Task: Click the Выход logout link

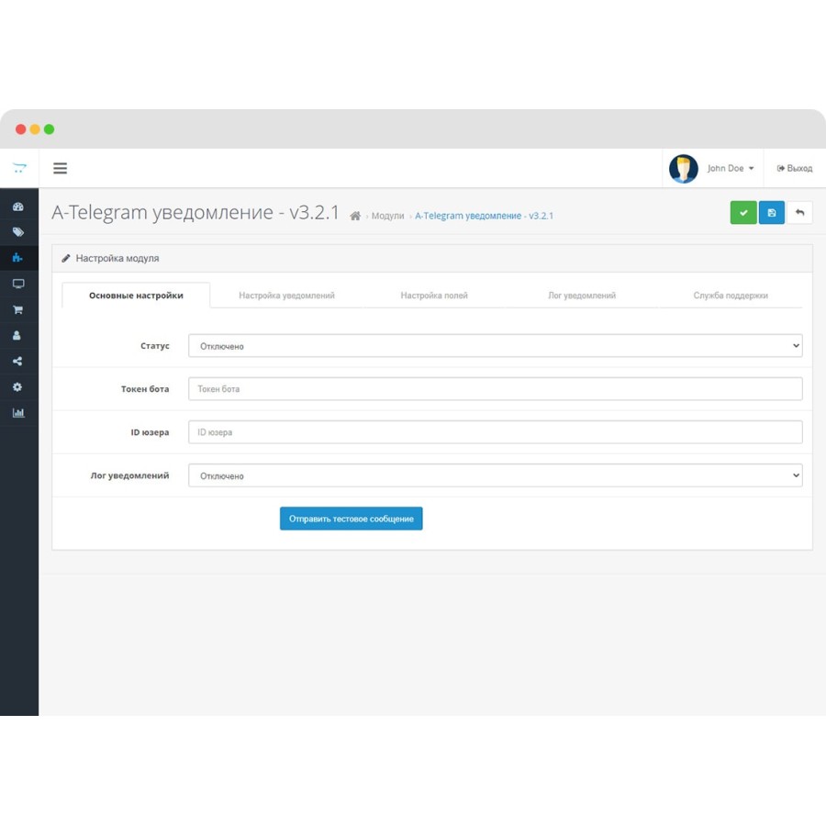Action: click(x=795, y=168)
